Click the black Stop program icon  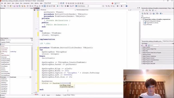[68, 6]
